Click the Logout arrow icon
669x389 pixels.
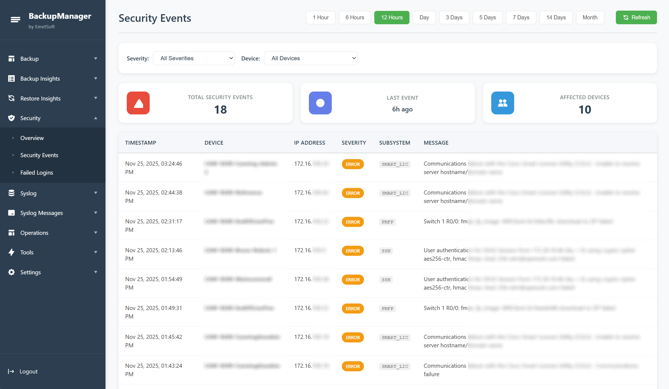(x=11, y=371)
